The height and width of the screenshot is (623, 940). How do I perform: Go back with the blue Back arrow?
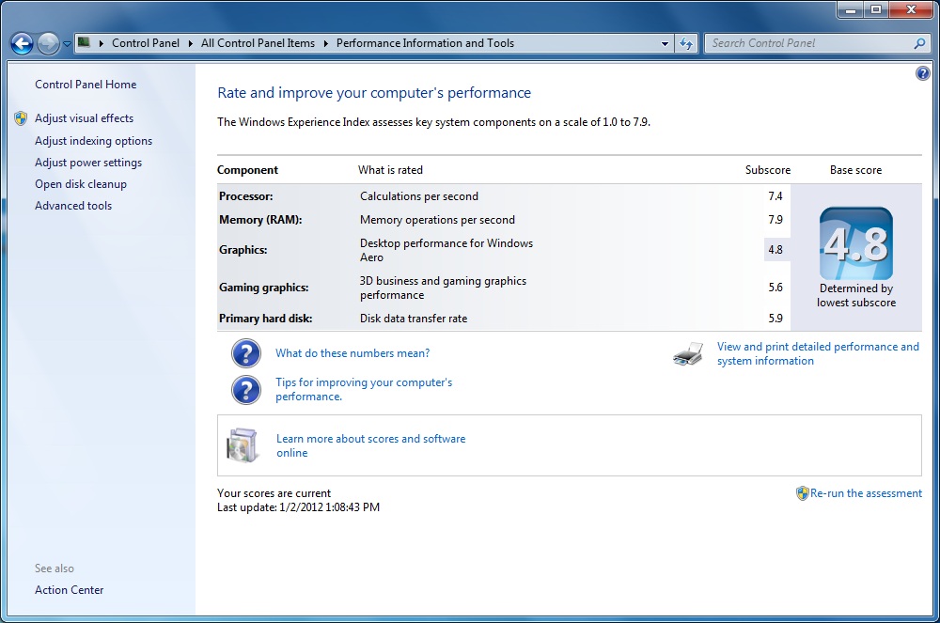tap(23, 43)
